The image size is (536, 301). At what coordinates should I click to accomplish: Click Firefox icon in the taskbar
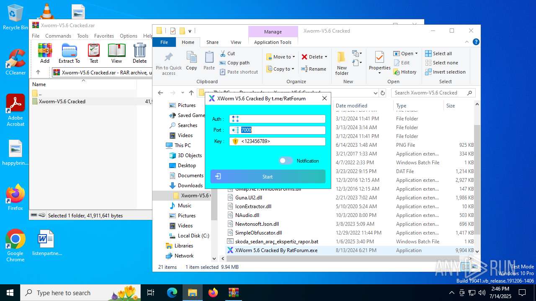(213, 293)
